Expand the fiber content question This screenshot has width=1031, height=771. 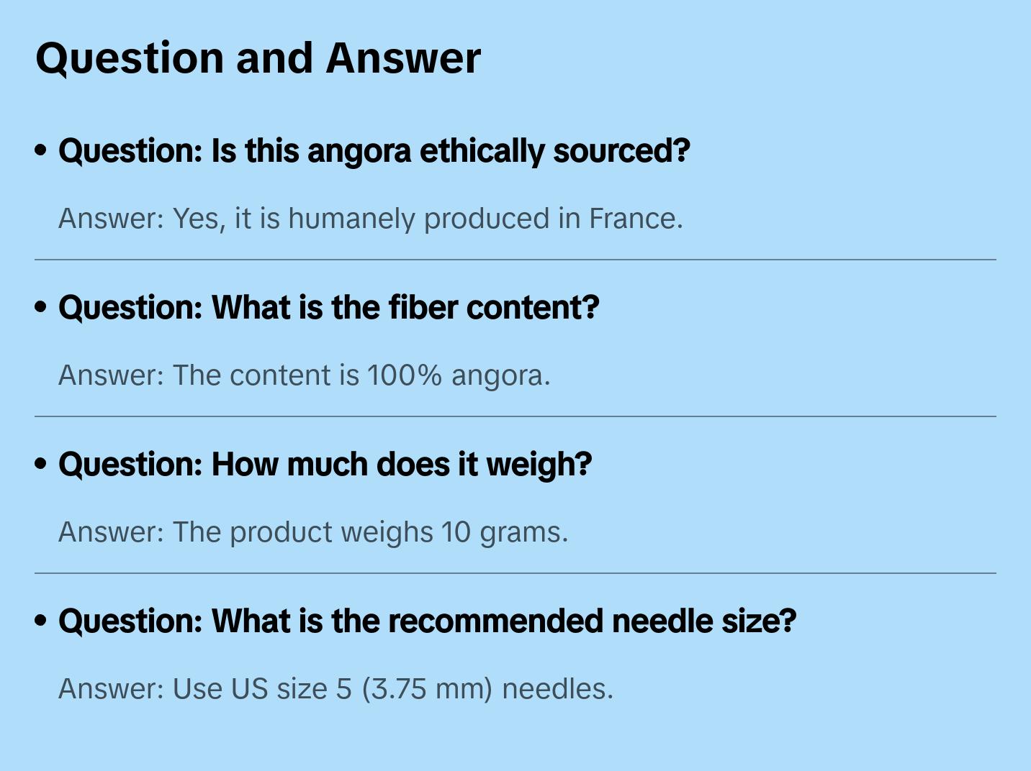point(328,308)
